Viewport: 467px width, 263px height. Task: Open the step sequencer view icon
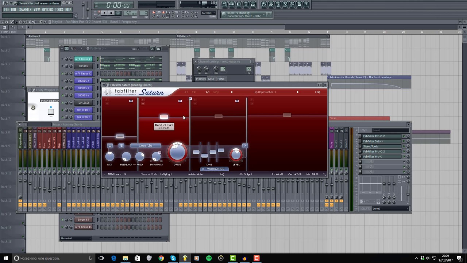tap(232, 4)
